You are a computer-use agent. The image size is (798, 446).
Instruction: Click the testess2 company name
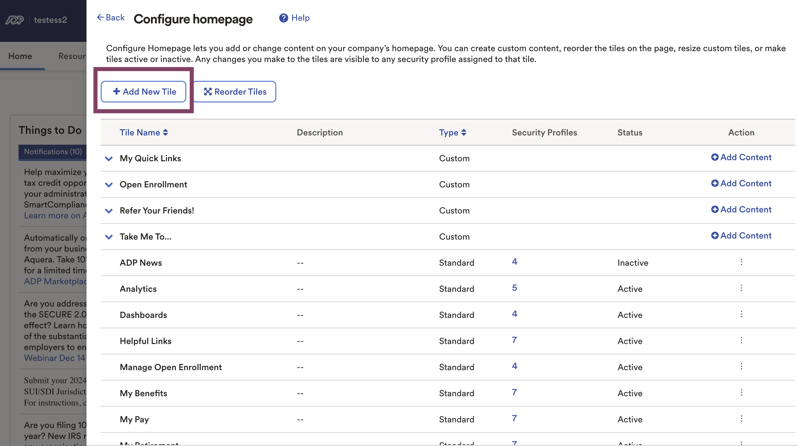(50, 20)
